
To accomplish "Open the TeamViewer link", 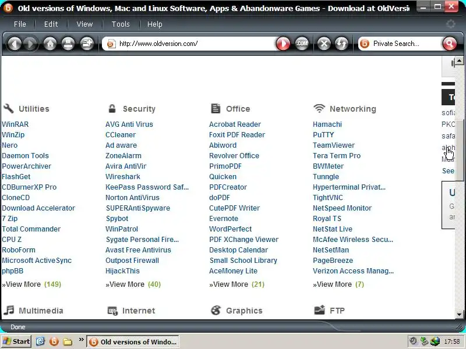I will click(333, 145).
